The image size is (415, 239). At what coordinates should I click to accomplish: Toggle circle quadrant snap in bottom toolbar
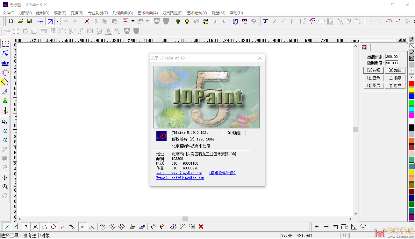(54, 227)
